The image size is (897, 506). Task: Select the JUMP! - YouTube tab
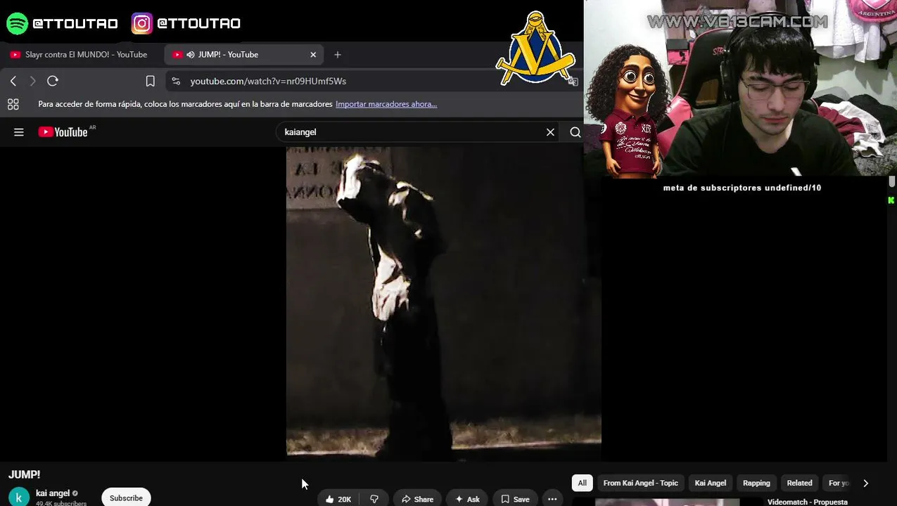[x=244, y=55]
